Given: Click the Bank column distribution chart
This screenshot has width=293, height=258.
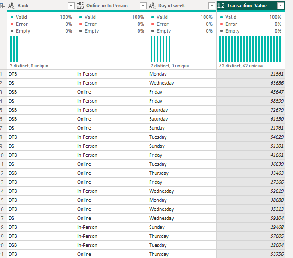Looking at the screenshot, I should [14, 49].
